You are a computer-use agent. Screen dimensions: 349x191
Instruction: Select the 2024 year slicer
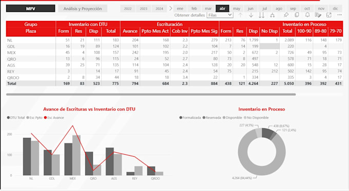(160, 9)
